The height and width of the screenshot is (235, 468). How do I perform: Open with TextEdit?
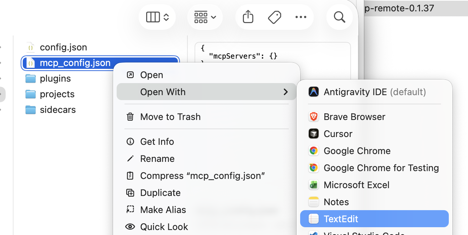[x=374, y=219]
